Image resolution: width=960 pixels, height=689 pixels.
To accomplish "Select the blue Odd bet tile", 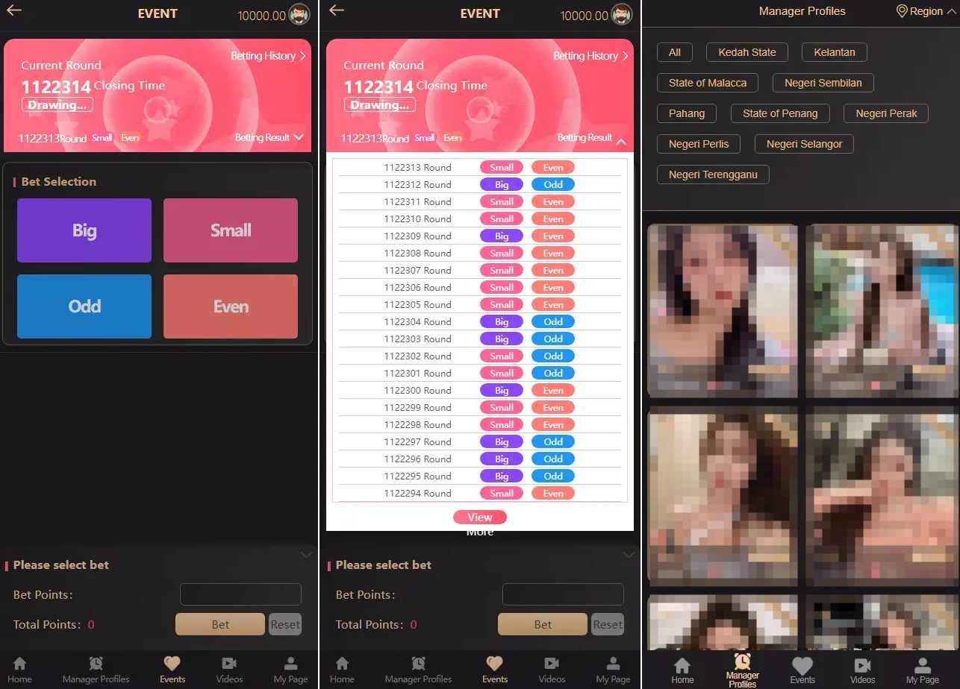I will 84,306.
